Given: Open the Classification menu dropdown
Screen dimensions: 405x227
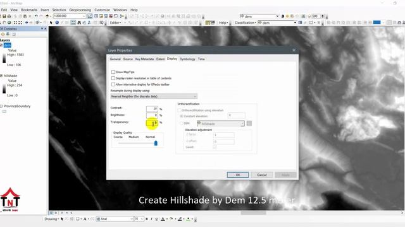Looking at the screenshot, I should pyautogui.click(x=245, y=23).
